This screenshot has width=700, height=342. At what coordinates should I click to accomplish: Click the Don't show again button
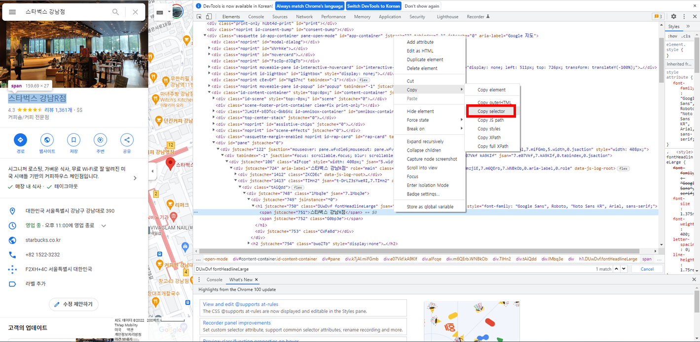tap(422, 6)
